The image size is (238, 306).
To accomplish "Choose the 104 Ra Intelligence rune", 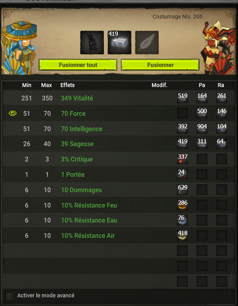I will tap(221, 128).
